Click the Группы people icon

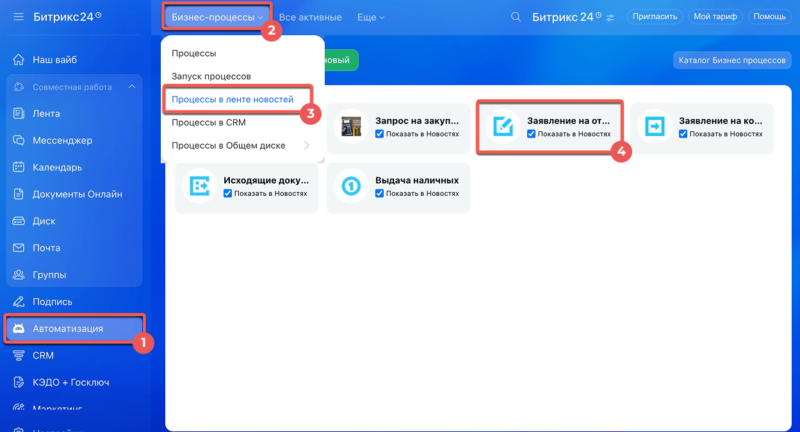click(x=19, y=275)
